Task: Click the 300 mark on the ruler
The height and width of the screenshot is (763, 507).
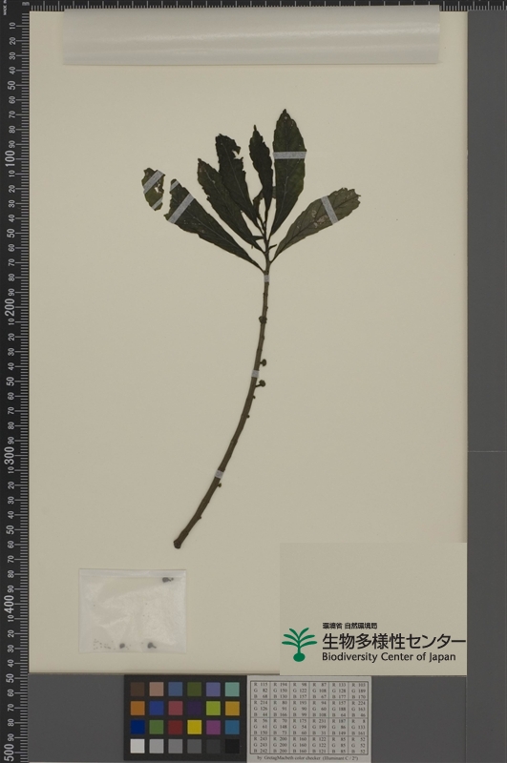Action: [x=10, y=455]
